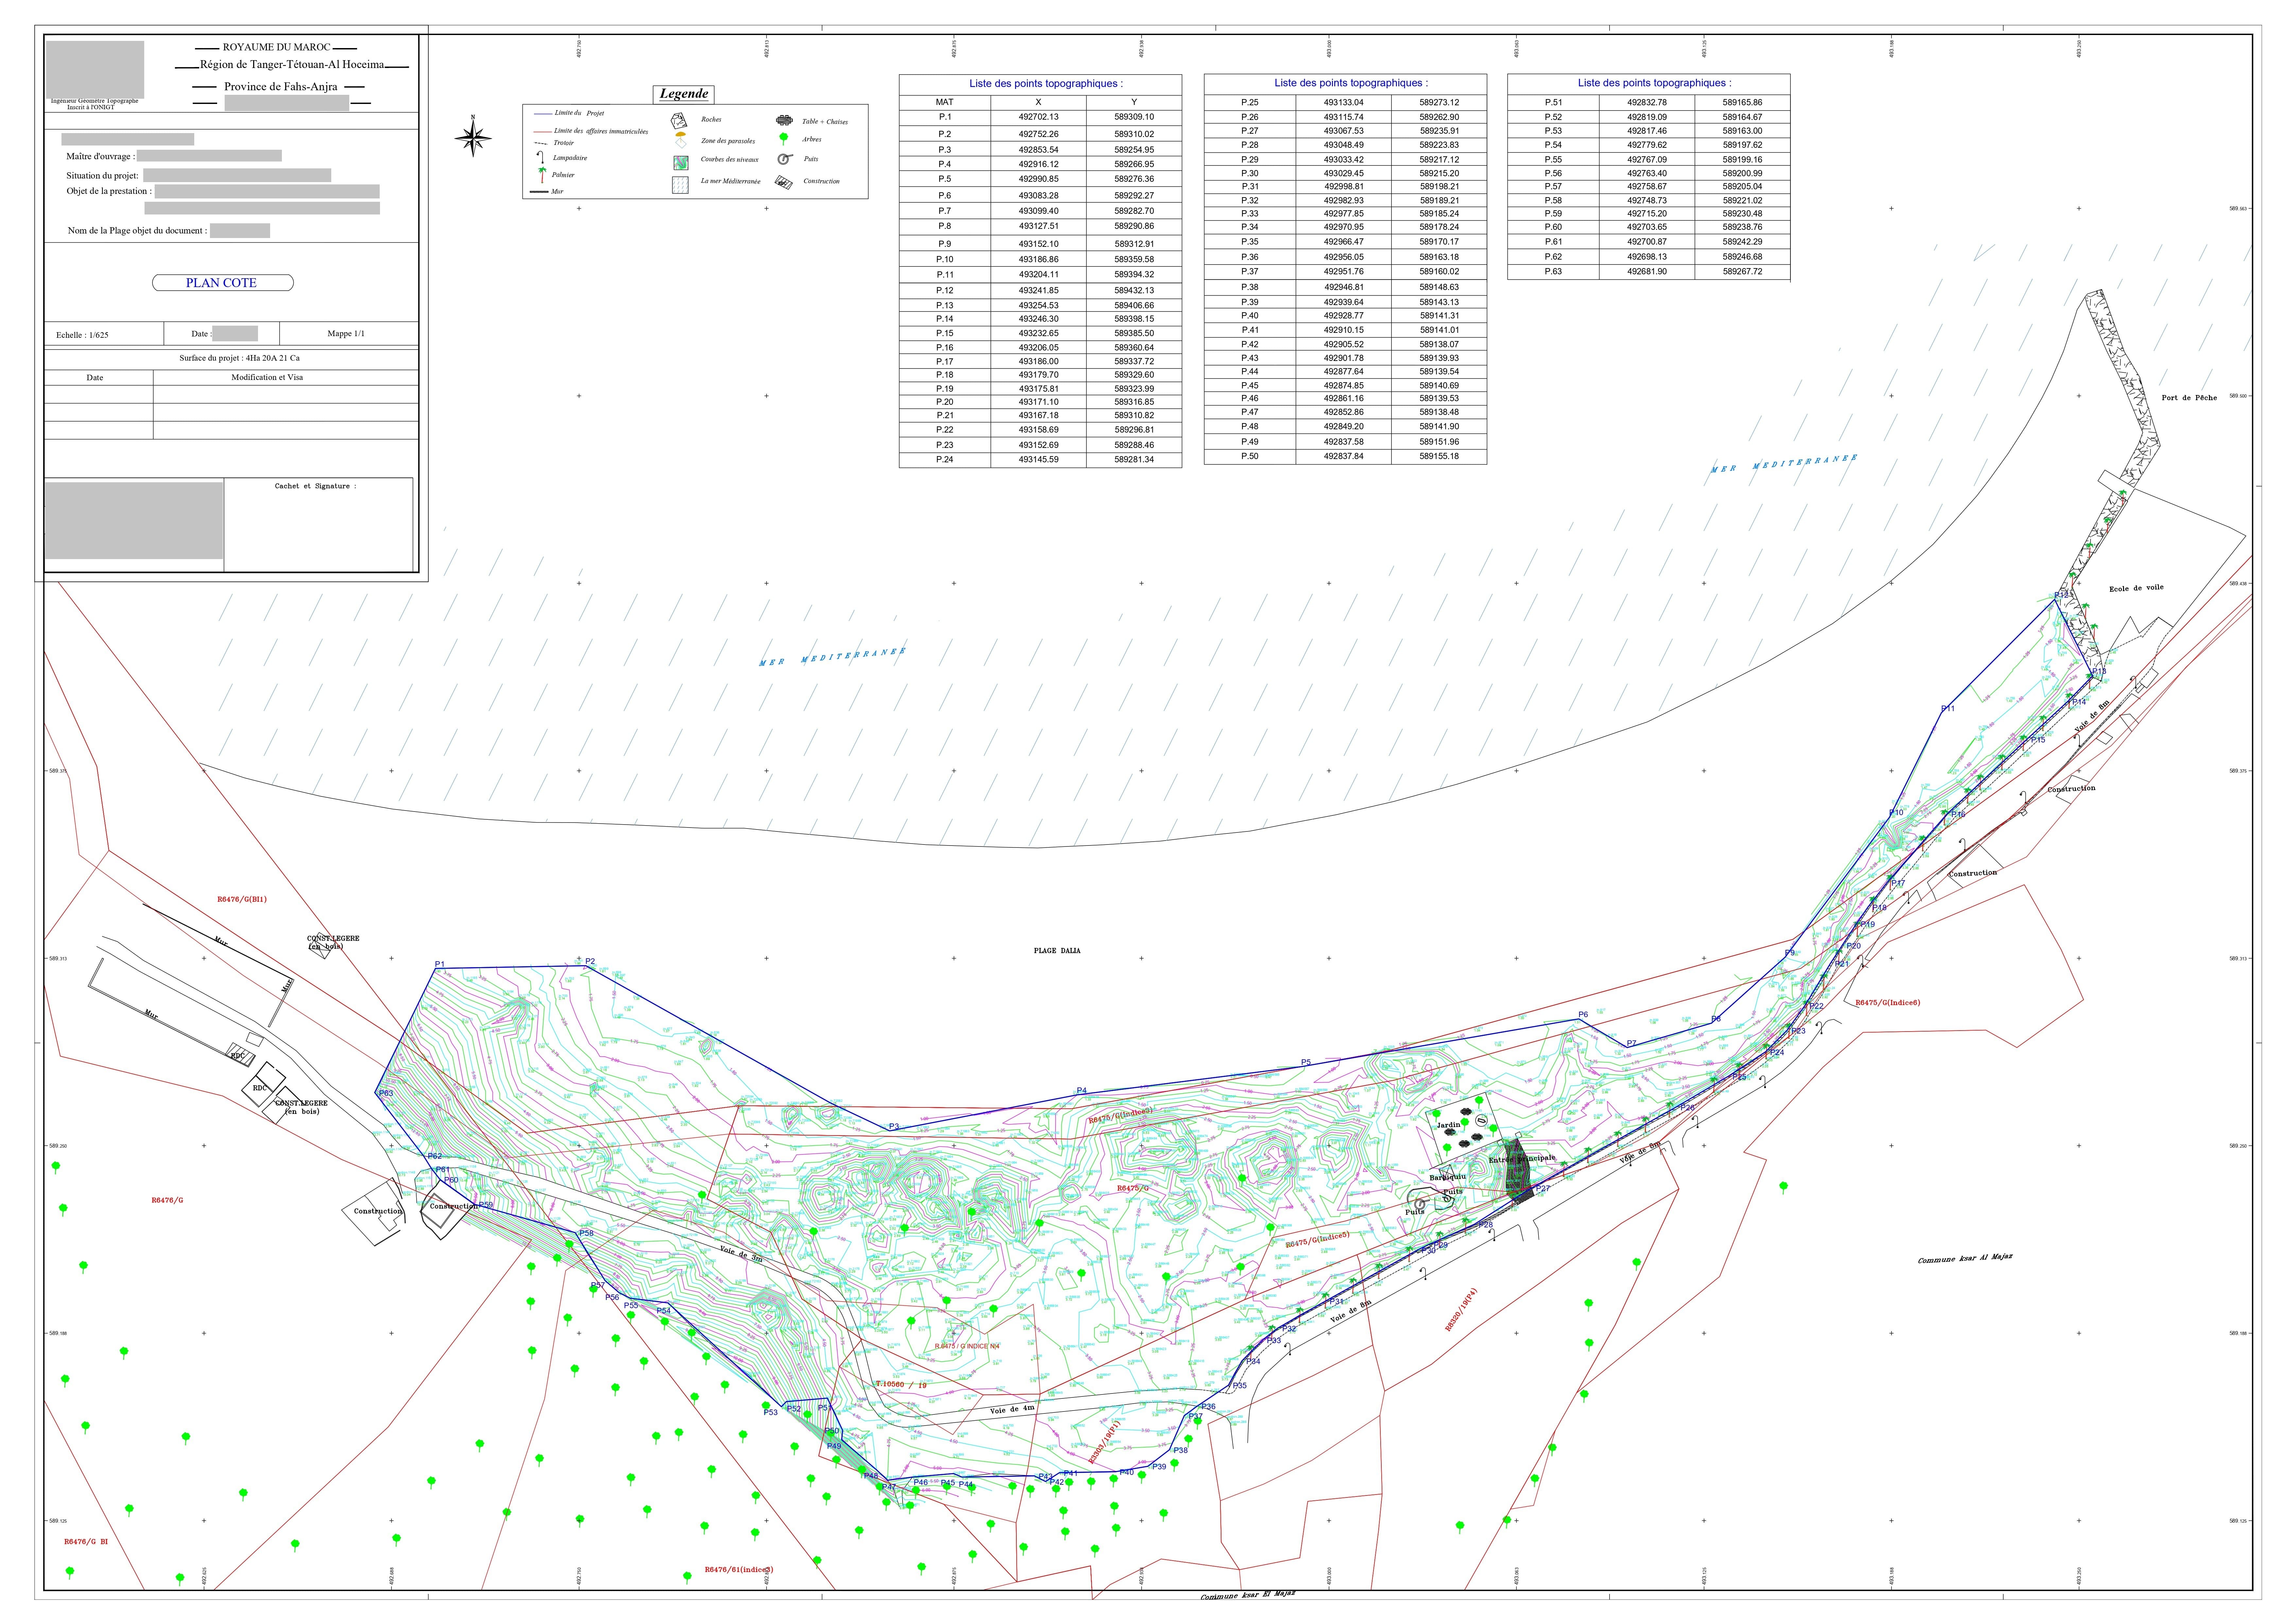Image resolution: width=2296 pixels, height=1624 pixels.
Task: Select survey point label P3 on the boundary
Action: coord(894,1127)
